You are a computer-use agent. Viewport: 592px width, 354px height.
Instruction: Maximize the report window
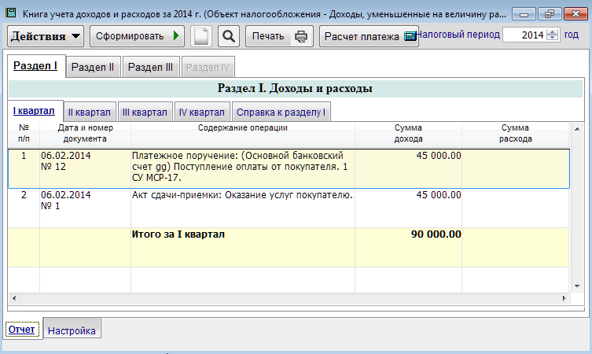click(550, 14)
